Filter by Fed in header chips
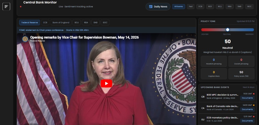Screen dimensions: 259x125 (x=191, y=7)
